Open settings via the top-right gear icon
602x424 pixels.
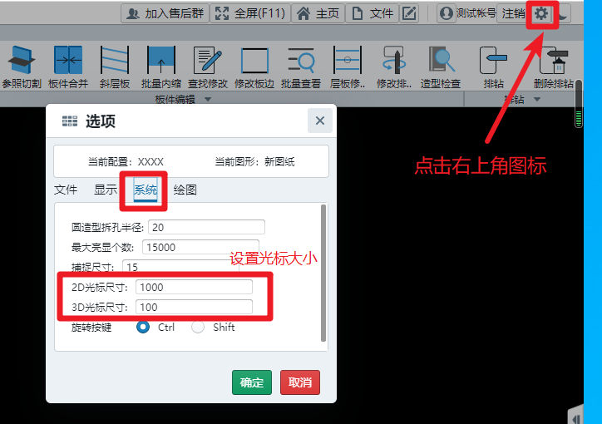(x=541, y=13)
